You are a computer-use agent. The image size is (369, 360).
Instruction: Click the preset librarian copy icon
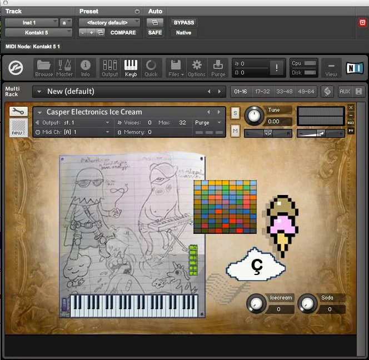coord(101,32)
